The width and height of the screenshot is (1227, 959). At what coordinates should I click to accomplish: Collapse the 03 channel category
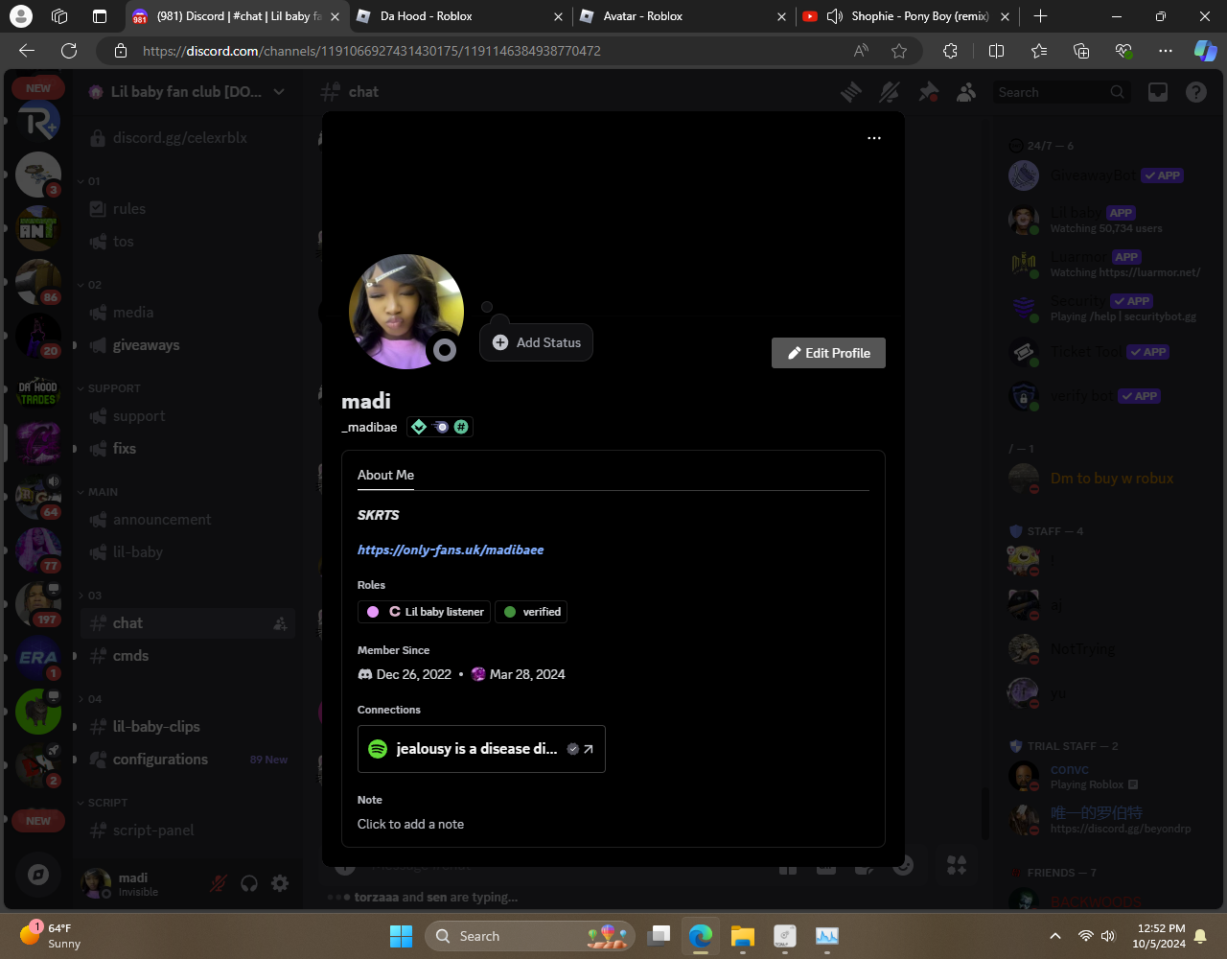88,596
